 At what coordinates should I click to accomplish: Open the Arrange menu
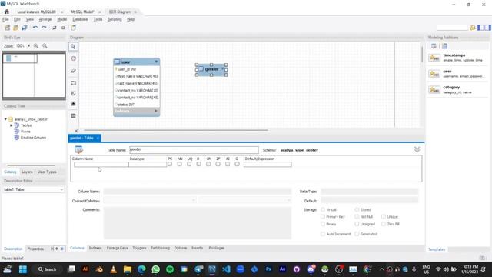45,19
